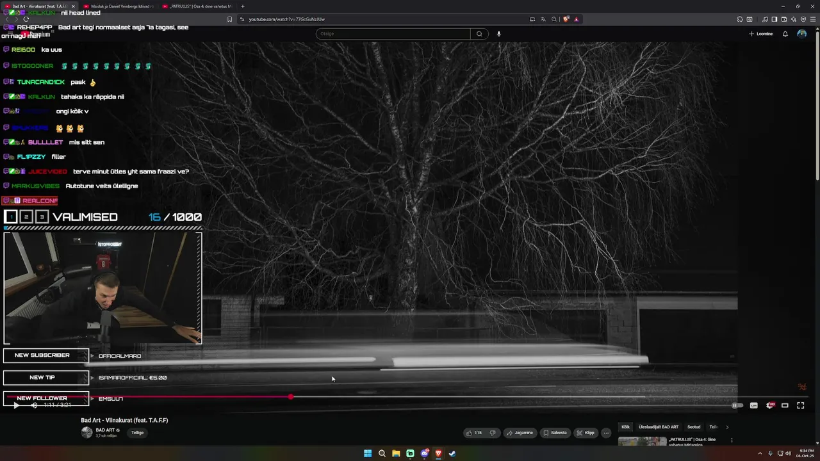The image size is (820, 461).
Task: Open the clock showing 9:34 PM
Action: click(806, 453)
